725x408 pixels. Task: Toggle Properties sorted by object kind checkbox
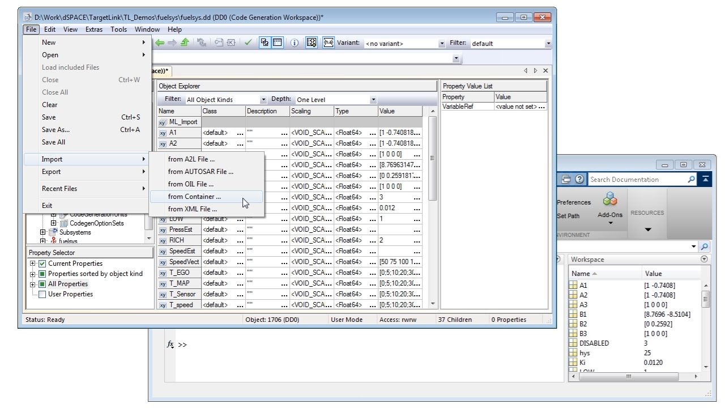coord(42,274)
